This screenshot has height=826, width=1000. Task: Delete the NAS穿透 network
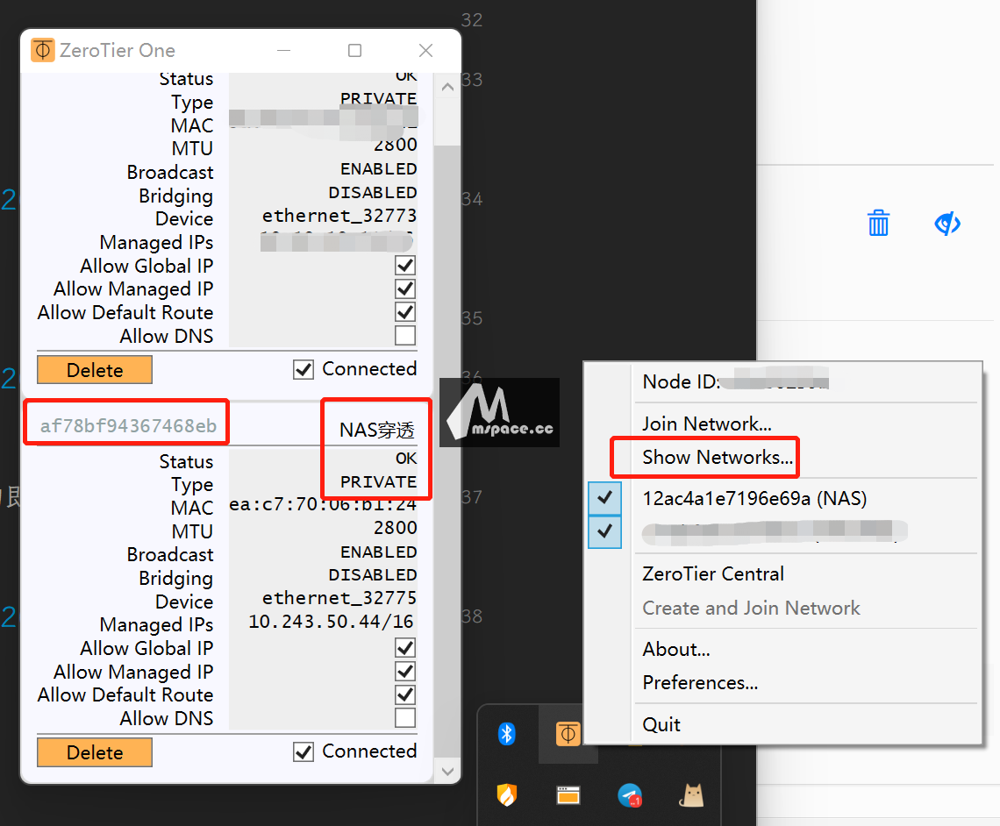point(95,752)
